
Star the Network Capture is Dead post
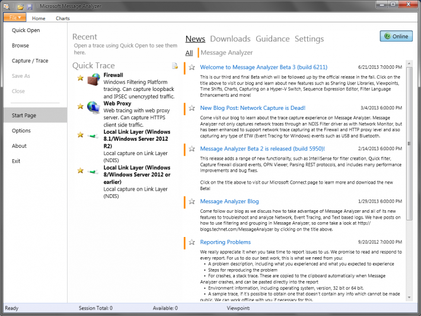click(x=192, y=108)
